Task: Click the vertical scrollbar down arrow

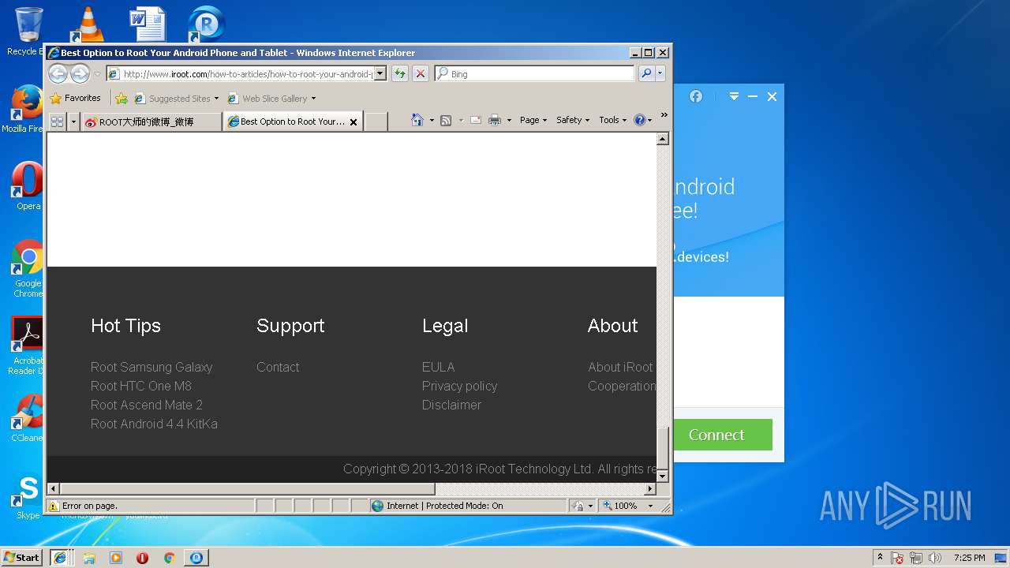Action: [663, 476]
